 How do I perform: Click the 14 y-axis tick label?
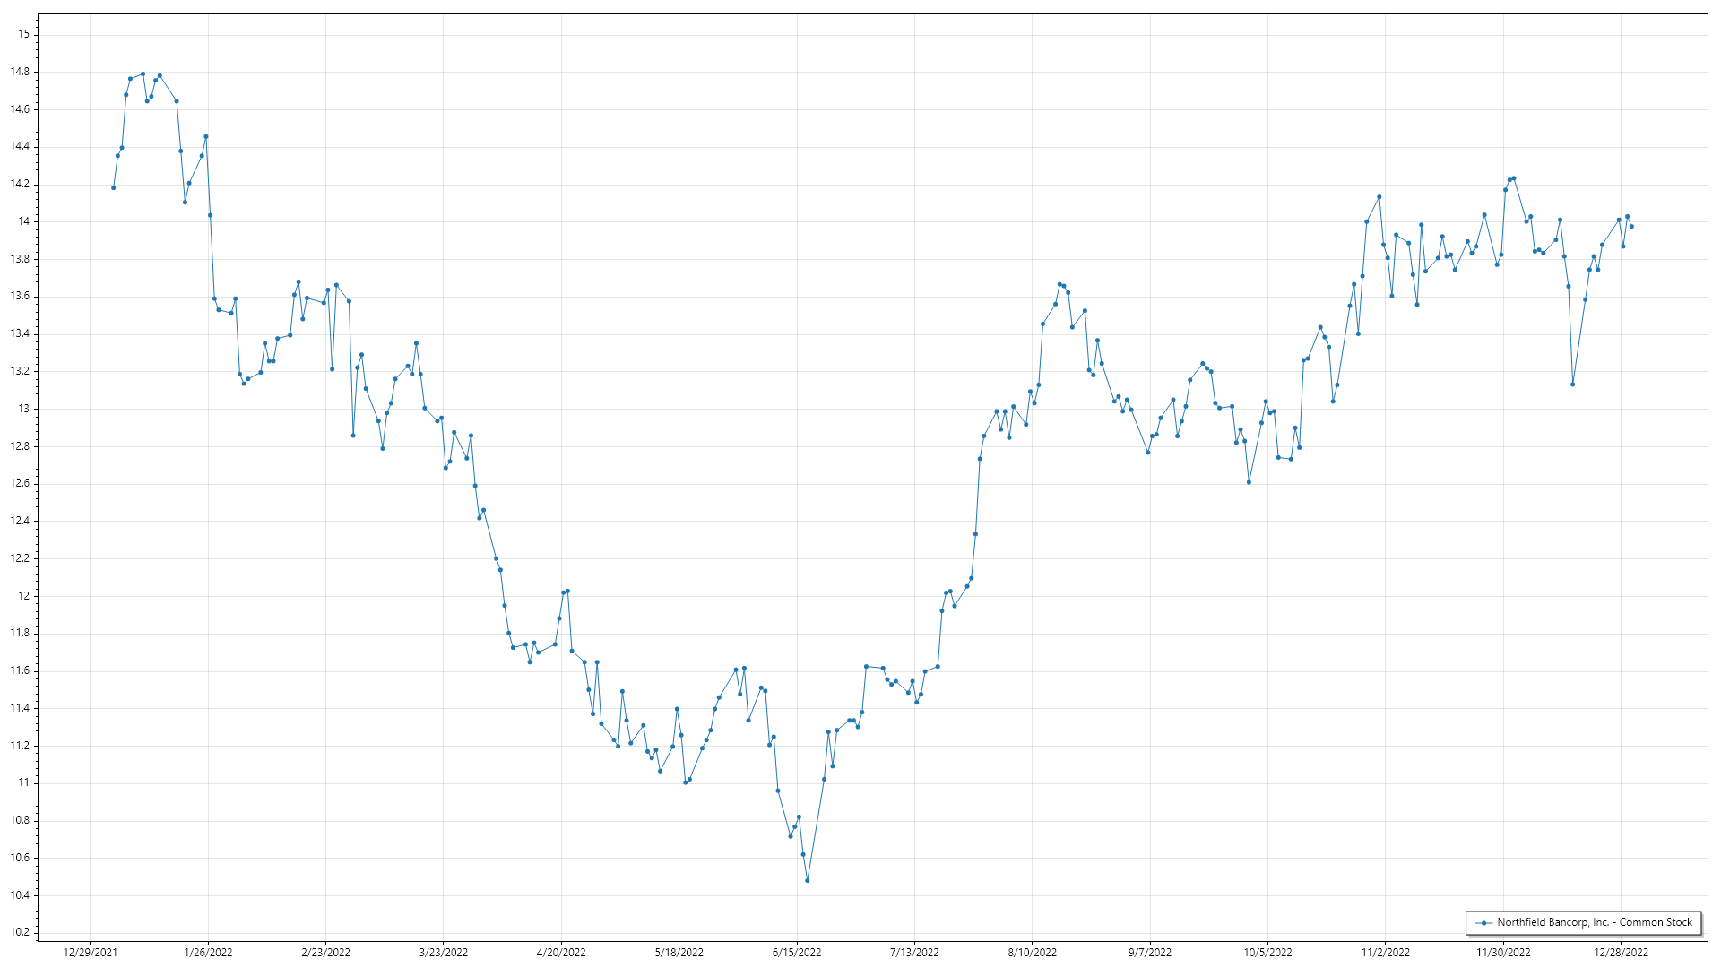(24, 221)
